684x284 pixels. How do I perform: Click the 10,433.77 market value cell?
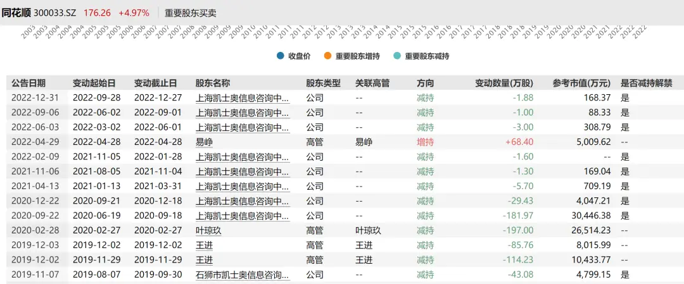coord(591,260)
